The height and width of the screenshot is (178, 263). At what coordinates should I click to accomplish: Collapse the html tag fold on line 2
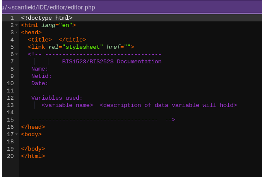tap(16, 25)
